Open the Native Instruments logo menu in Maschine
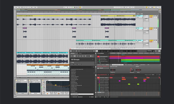 71,51
